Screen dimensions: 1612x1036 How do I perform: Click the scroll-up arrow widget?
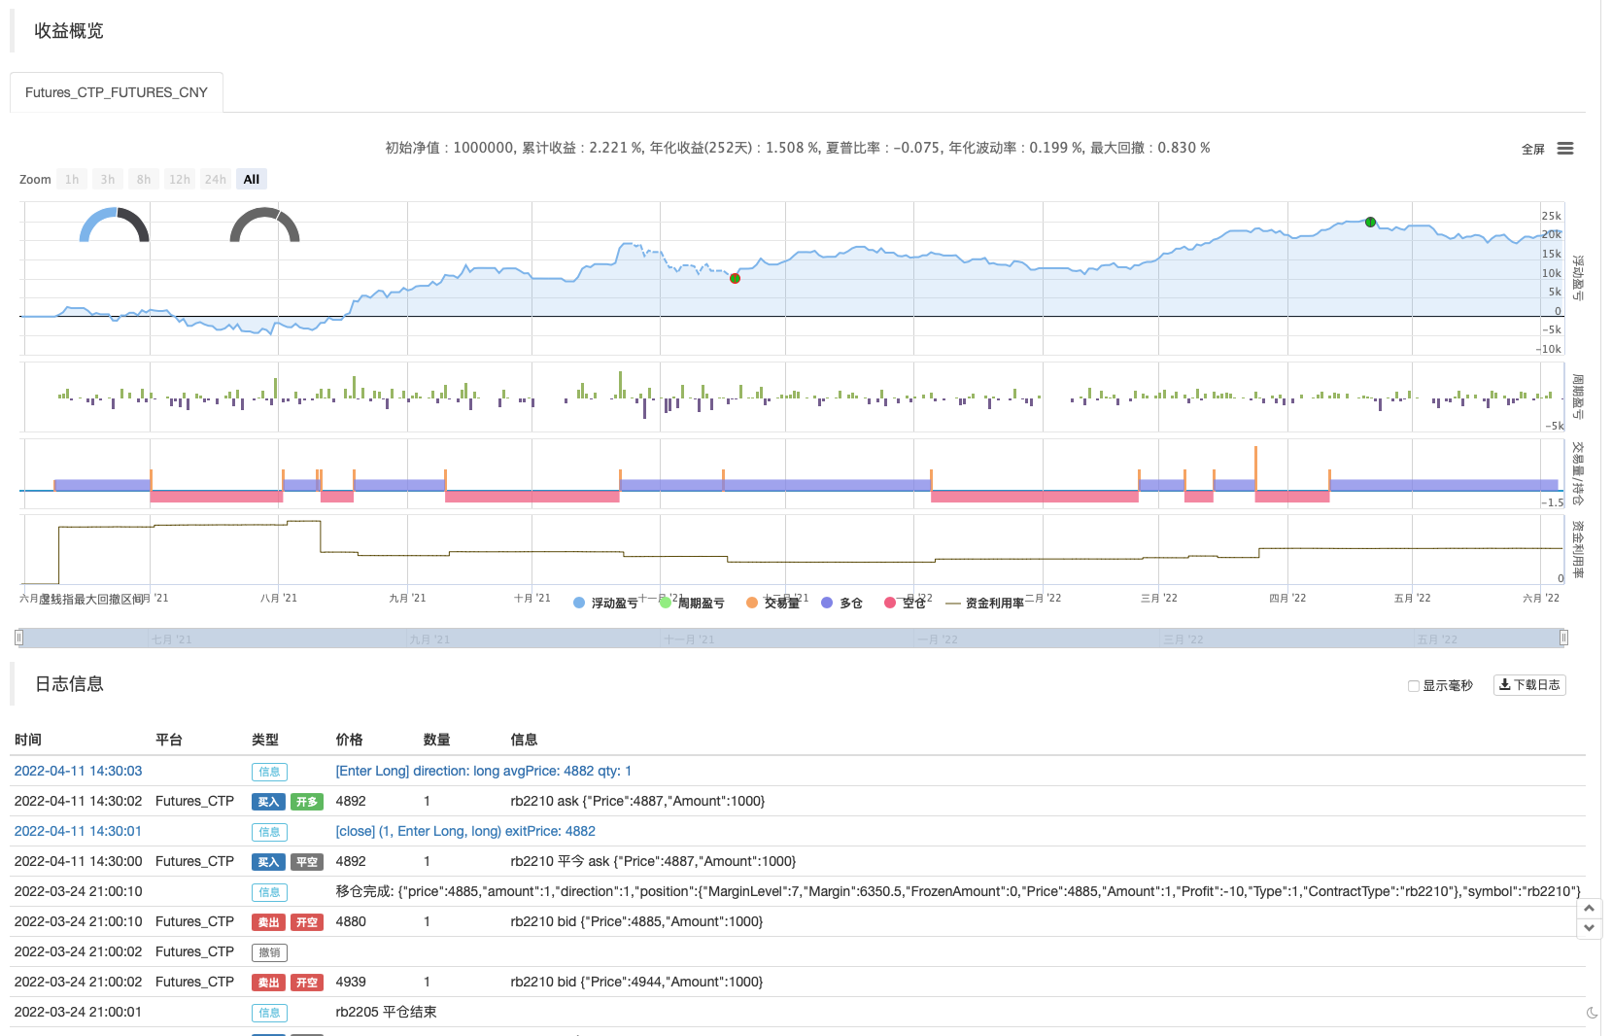[x=1589, y=908]
